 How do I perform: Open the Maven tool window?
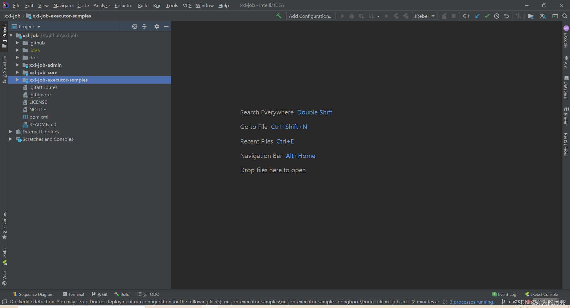coord(566,116)
